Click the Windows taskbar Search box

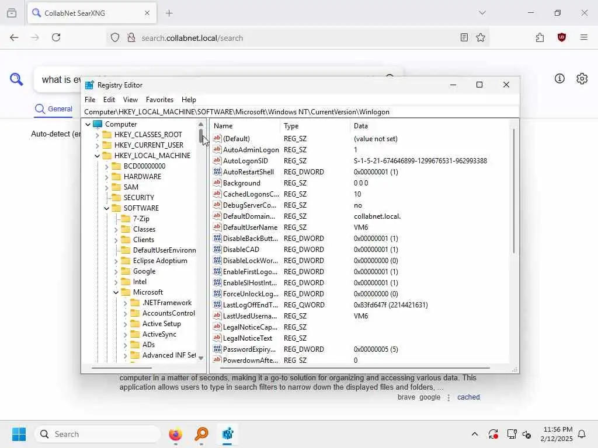pyautogui.click(x=98, y=434)
